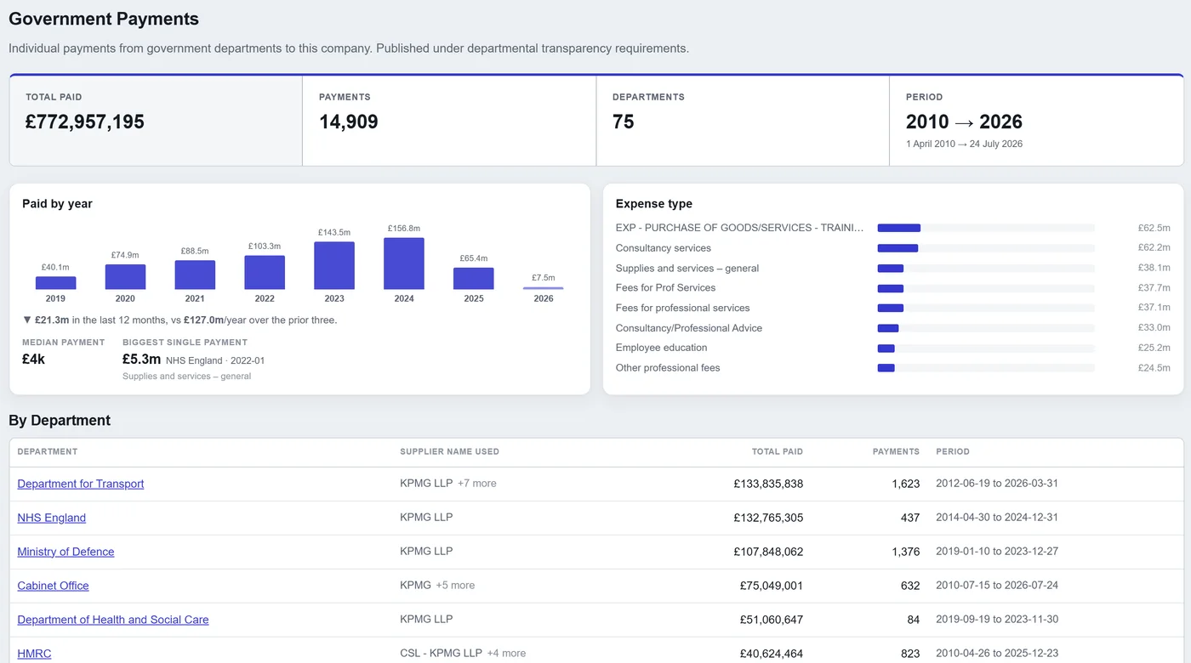Open the Department for Transport link
The width and height of the screenshot is (1191, 663).
[x=81, y=484]
